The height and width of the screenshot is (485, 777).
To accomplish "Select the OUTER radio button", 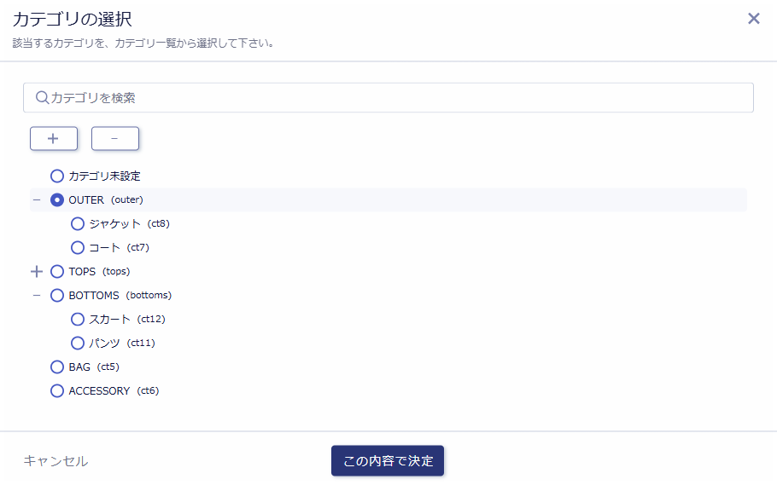I will pos(57,200).
